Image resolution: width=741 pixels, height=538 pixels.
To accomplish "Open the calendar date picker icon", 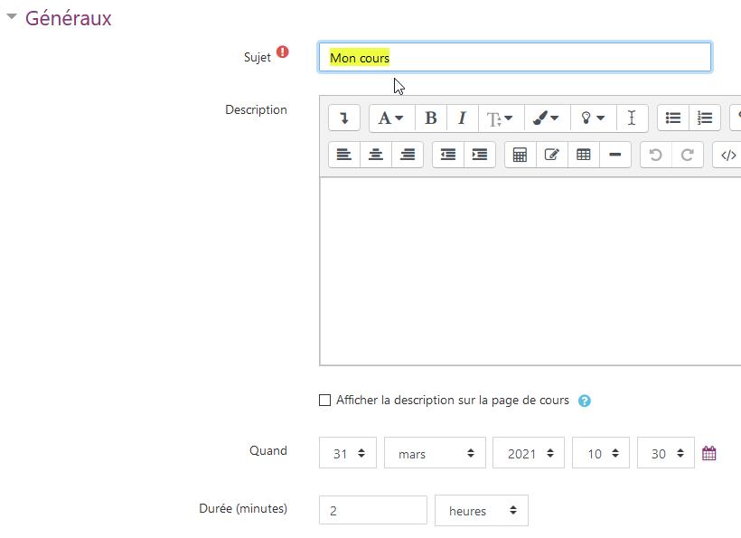I will tap(709, 454).
